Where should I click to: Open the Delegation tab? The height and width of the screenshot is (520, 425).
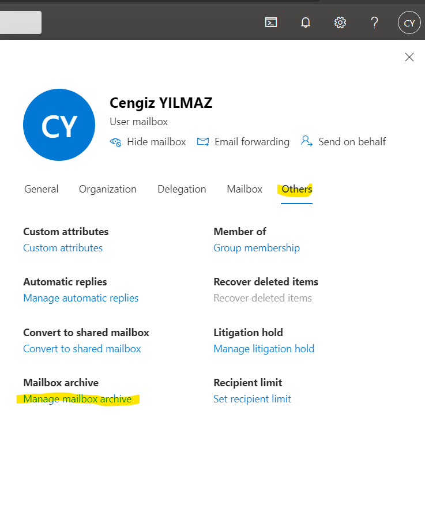pos(182,189)
